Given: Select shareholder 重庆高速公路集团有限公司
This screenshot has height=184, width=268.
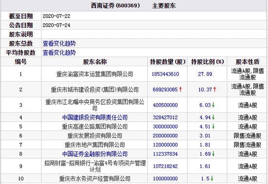Looking at the screenshot, I should point(95,127).
